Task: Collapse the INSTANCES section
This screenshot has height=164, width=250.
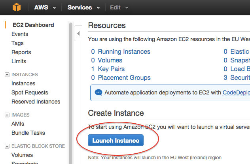Action: coord(7,75)
